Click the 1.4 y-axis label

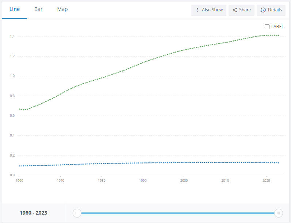pos(12,36)
